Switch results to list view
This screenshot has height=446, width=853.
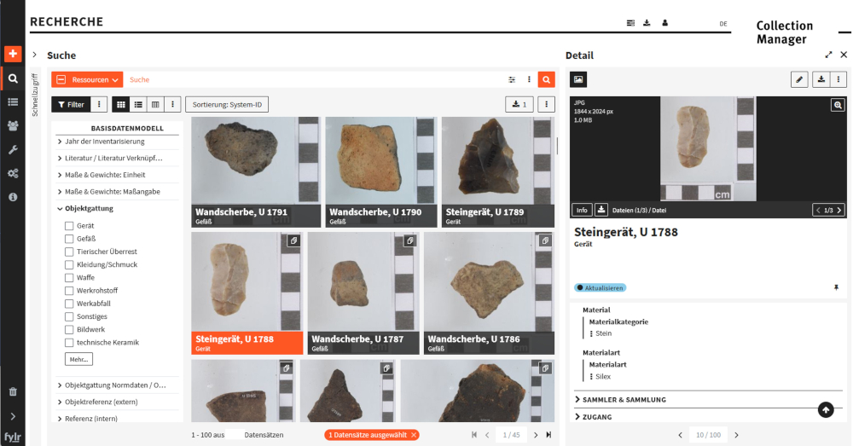(x=138, y=104)
